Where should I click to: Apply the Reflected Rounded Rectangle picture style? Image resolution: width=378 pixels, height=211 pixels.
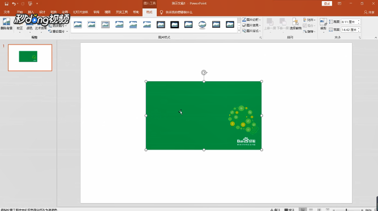click(x=133, y=24)
